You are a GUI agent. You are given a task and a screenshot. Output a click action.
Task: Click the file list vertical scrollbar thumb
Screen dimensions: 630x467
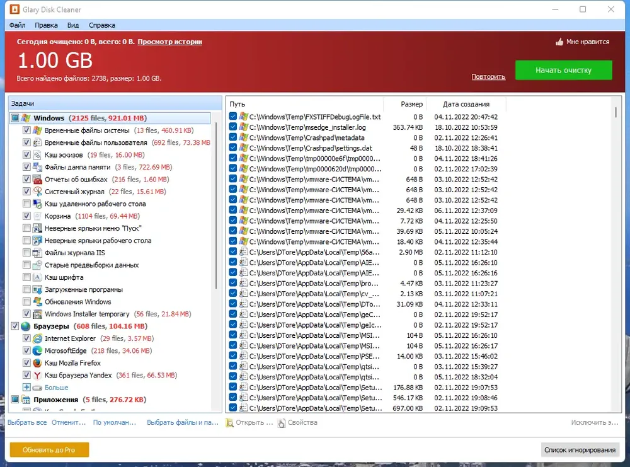pos(616,112)
